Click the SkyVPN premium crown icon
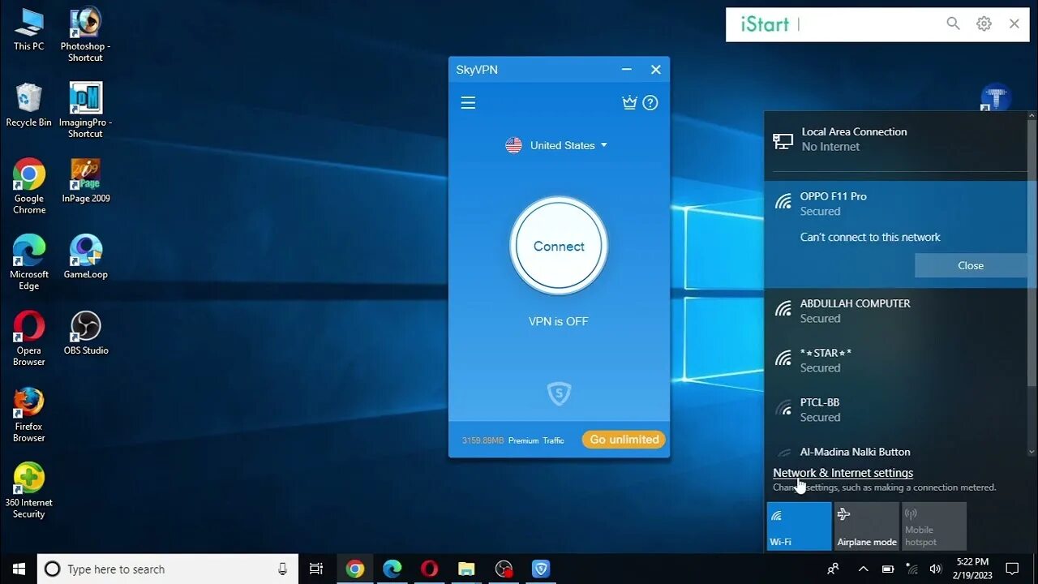Viewport: 1038px width, 584px height. [x=629, y=103]
